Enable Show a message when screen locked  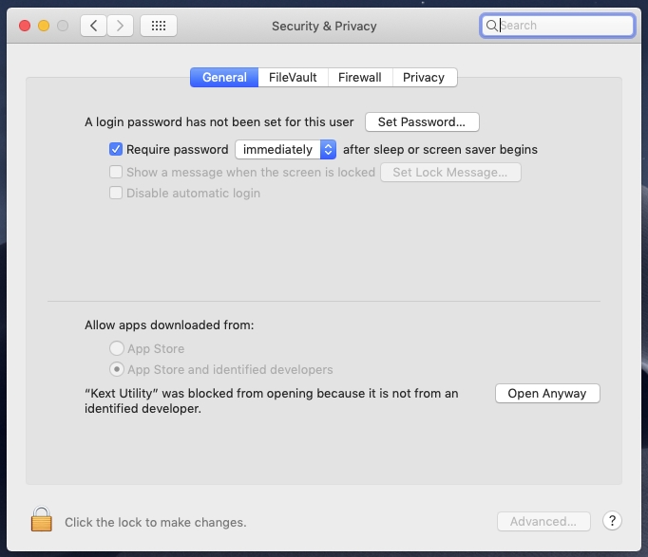116,172
